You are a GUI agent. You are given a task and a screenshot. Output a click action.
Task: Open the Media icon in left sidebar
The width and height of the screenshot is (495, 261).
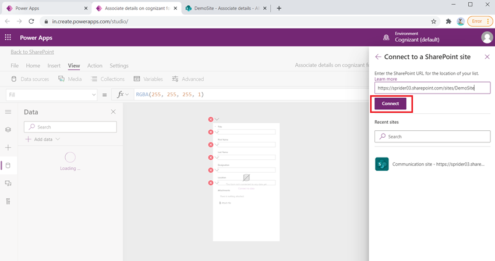tap(8, 183)
